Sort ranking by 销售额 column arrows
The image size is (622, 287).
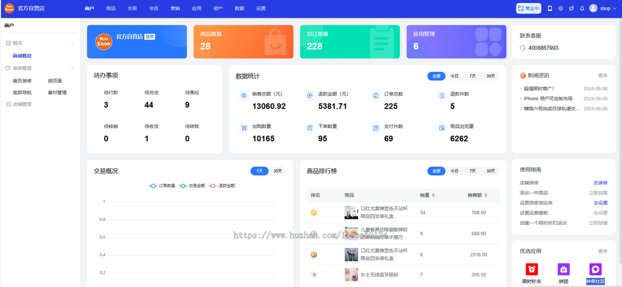pos(486,195)
